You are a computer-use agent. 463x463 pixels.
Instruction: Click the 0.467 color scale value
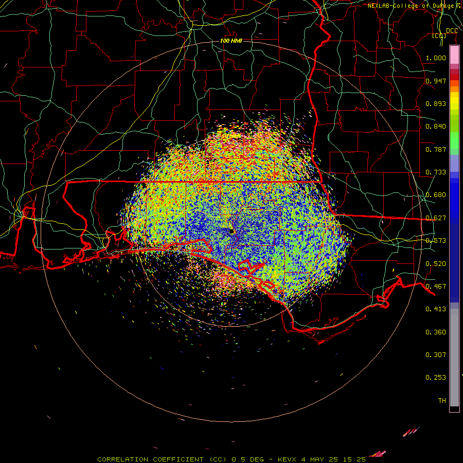click(436, 287)
